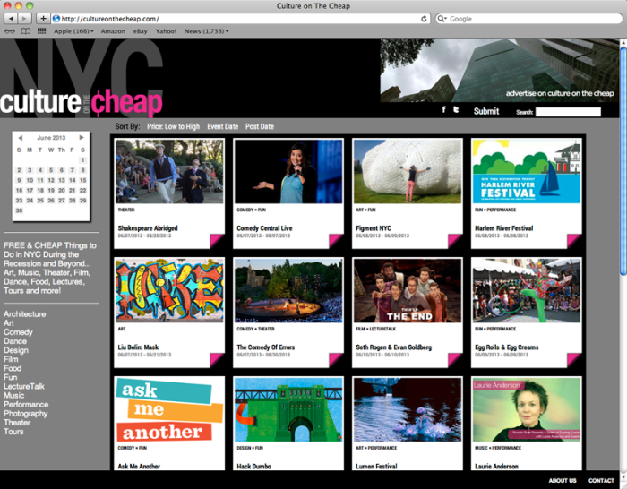Click the site Search input field
The width and height of the screenshot is (627, 489).
coord(568,112)
